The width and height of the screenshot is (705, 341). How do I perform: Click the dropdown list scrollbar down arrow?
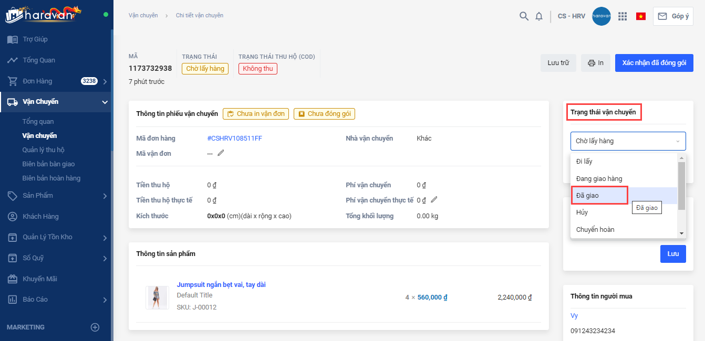(x=682, y=233)
